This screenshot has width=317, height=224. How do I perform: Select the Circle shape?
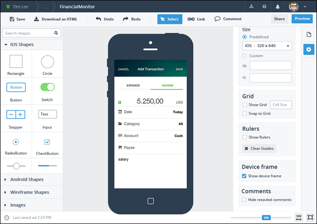48,61
